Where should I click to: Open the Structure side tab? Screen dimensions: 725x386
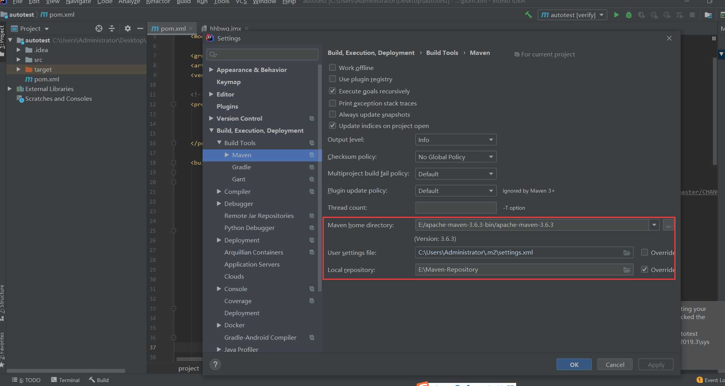[2, 303]
